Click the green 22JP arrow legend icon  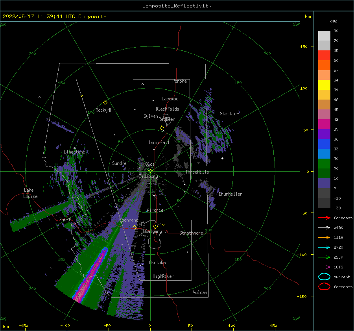click(x=324, y=257)
